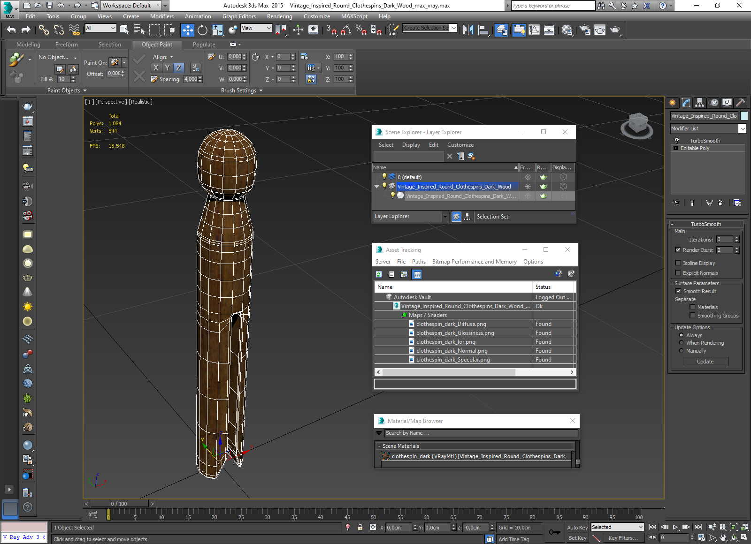Click the Asset Tracking horizontal scrollbar
The height and width of the screenshot is (544, 751).
click(449, 372)
